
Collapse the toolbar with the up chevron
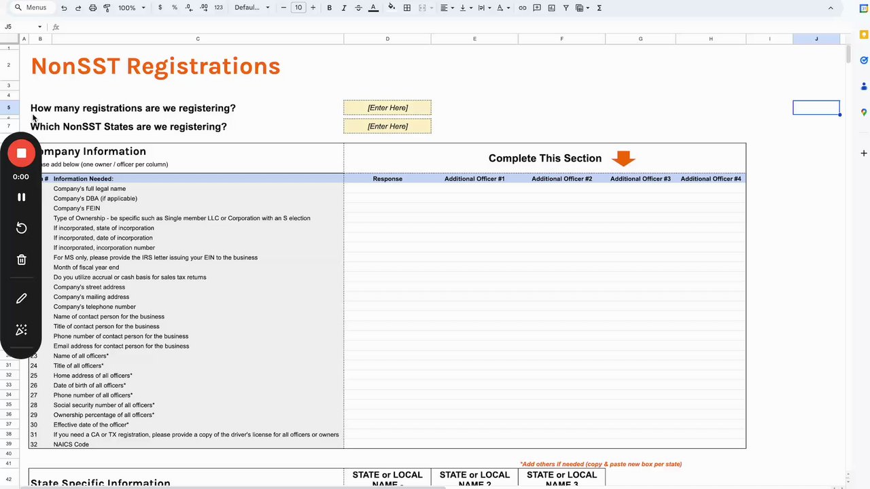point(831,7)
